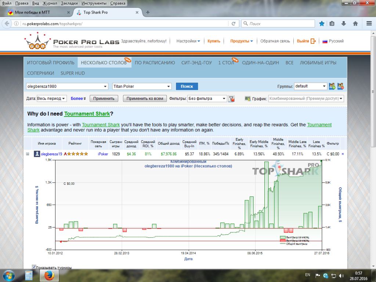Viewport: 376px width, 282px height.
Task: Click the page vertical scrollbar
Action: pos(373,91)
